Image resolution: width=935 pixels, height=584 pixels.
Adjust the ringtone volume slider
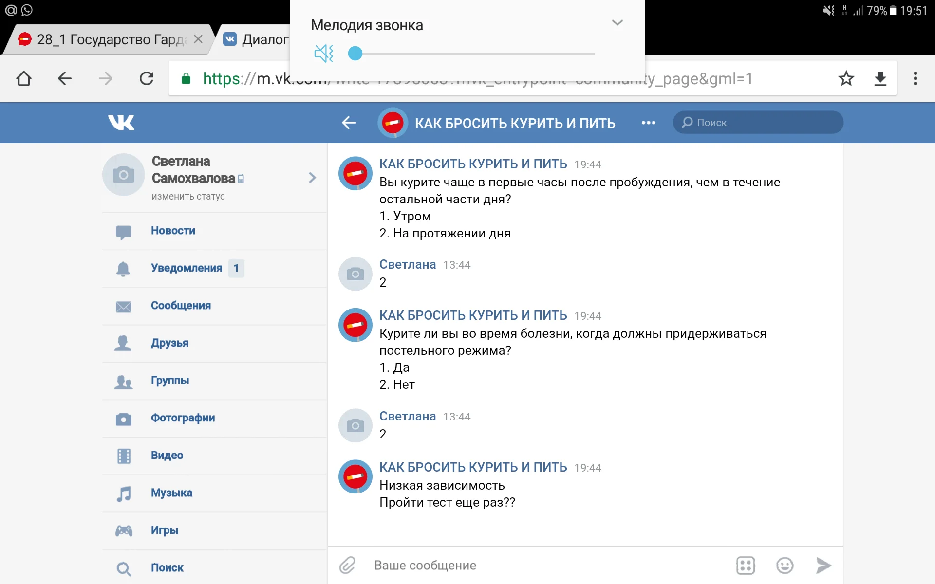356,54
